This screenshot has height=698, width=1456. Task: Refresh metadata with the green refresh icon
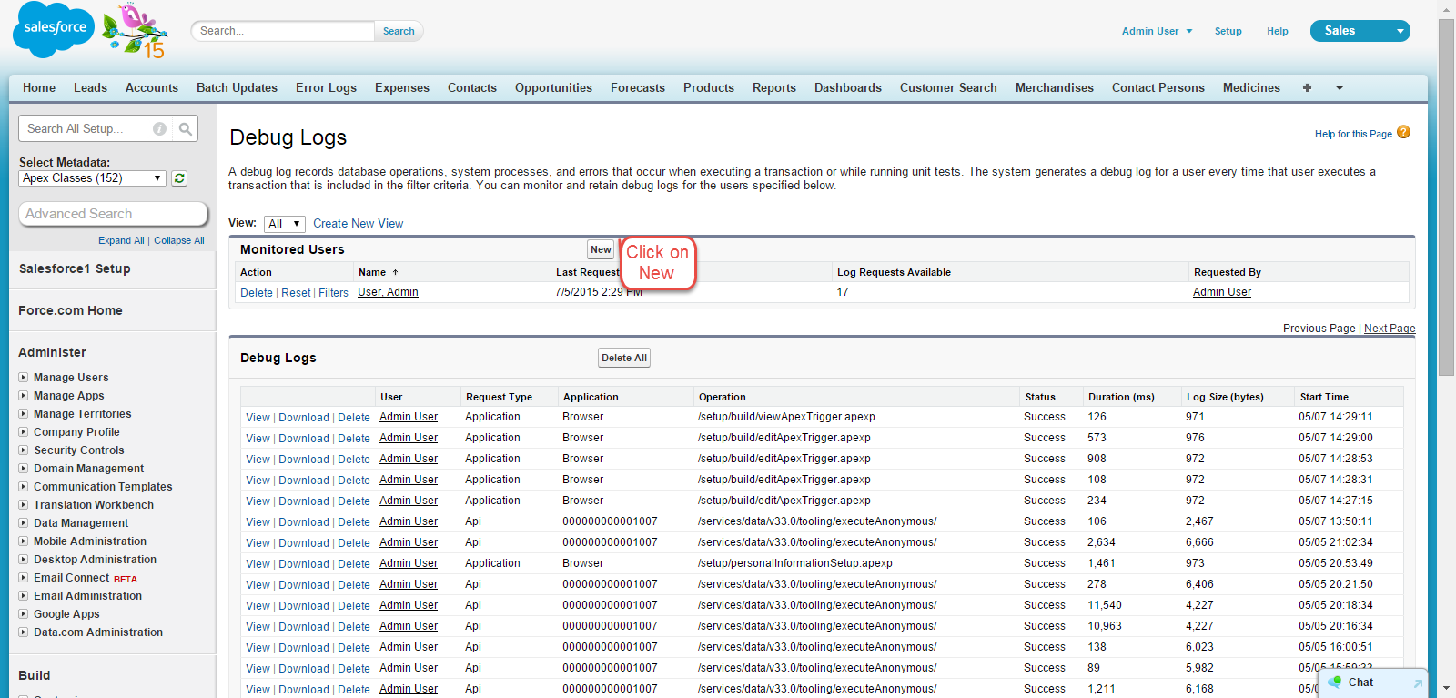tap(179, 178)
